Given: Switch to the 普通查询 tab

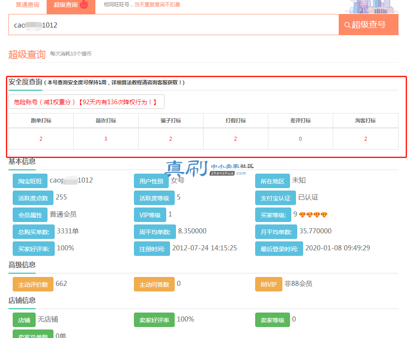Looking at the screenshot, I should 28,5.
